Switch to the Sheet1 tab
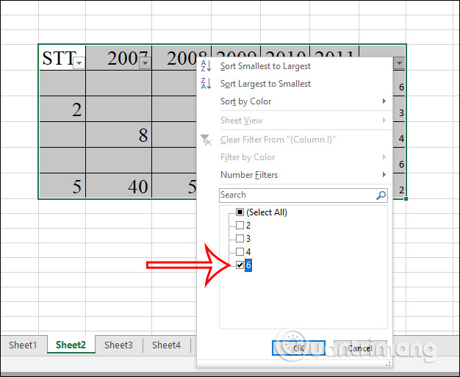 pyautogui.click(x=22, y=345)
